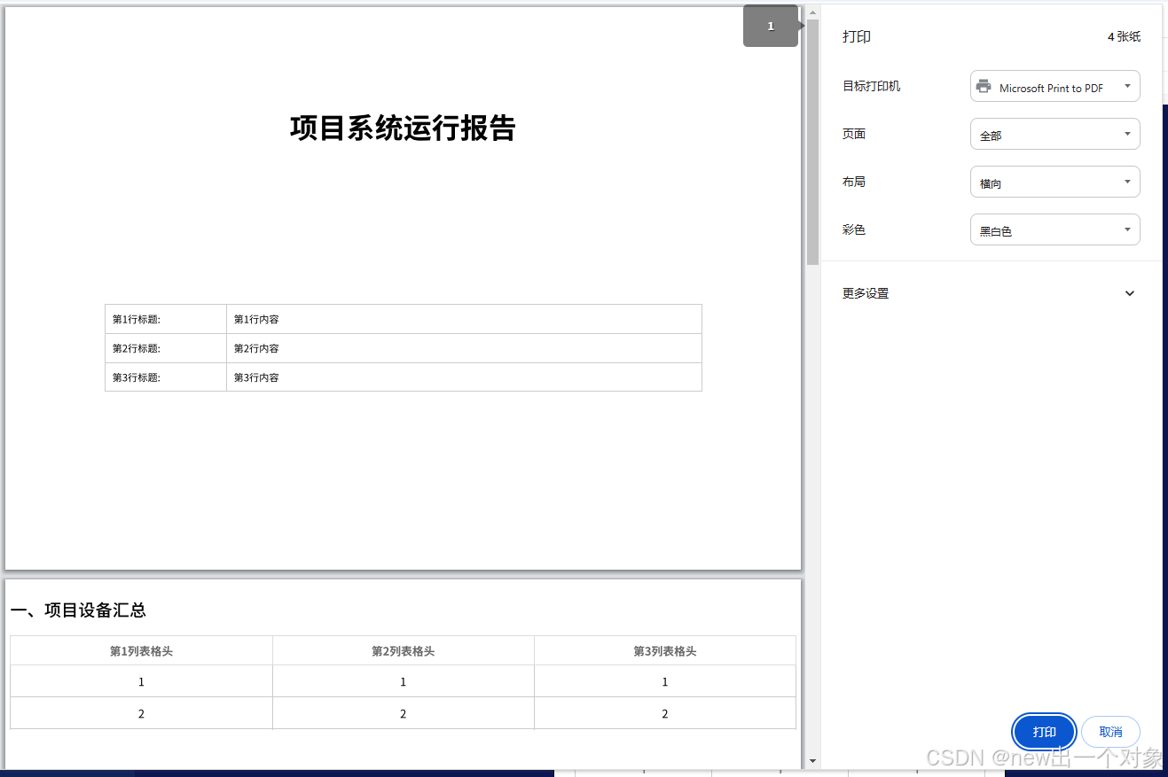Click the 取消 cancel button
Screen dimensions: 1168x777
pyautogui.click(x=1110, y=732)
